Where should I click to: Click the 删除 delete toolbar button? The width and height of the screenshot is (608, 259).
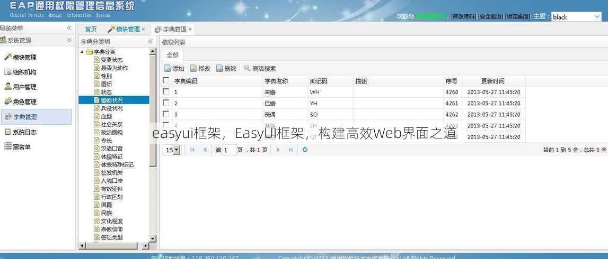226,68
